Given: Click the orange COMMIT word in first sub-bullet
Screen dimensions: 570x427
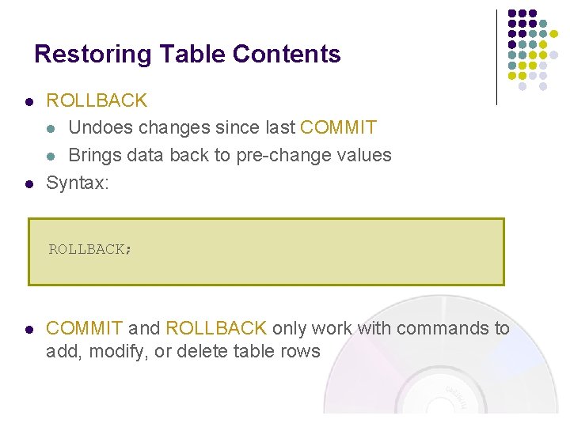Looking at the screenshot, I should click(x=338, y=127).
